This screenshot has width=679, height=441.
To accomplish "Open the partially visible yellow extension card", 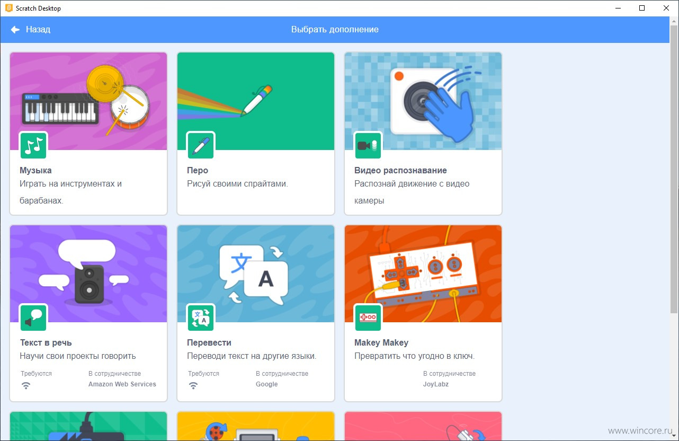I will click(256, 427).
